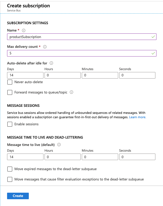163x206 pixels.
Task: Tick the Enable sessions checkbox
Action: (10, 124)
